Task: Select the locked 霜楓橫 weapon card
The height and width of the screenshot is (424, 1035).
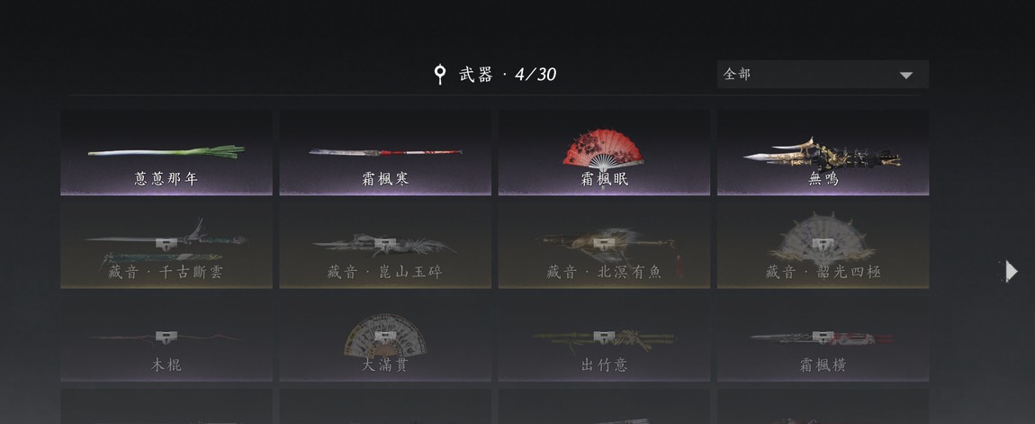Action: pyautogui.click(x=823, y=338)
